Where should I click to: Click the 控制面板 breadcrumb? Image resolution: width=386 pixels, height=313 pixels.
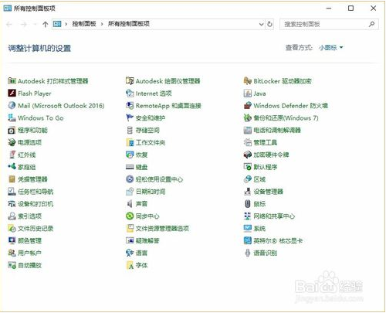[x=84, y=24]
